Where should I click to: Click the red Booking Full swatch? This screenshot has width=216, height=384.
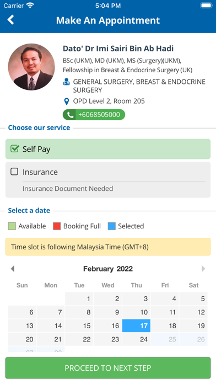pos(57,226)
